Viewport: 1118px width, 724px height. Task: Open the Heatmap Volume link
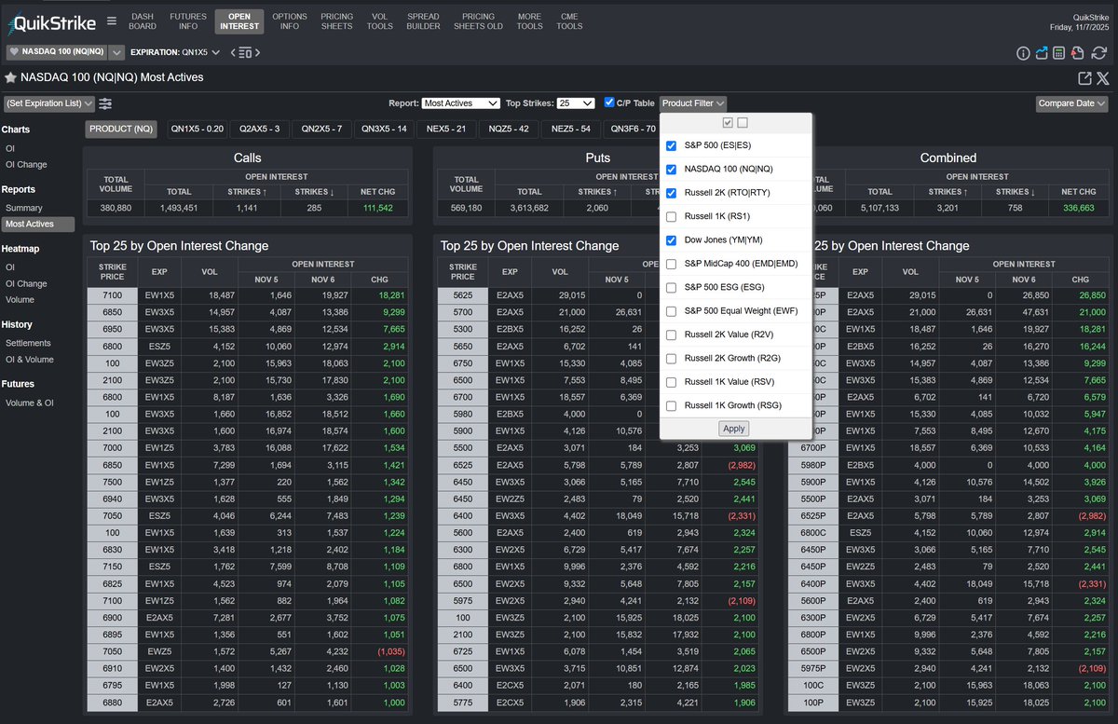[x=20, y=299]
